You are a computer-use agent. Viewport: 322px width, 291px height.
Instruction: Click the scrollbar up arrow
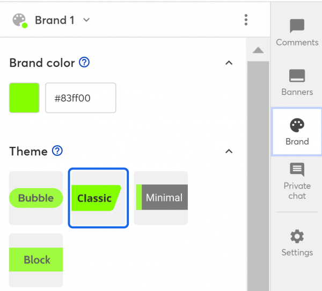tap(258, 50)
